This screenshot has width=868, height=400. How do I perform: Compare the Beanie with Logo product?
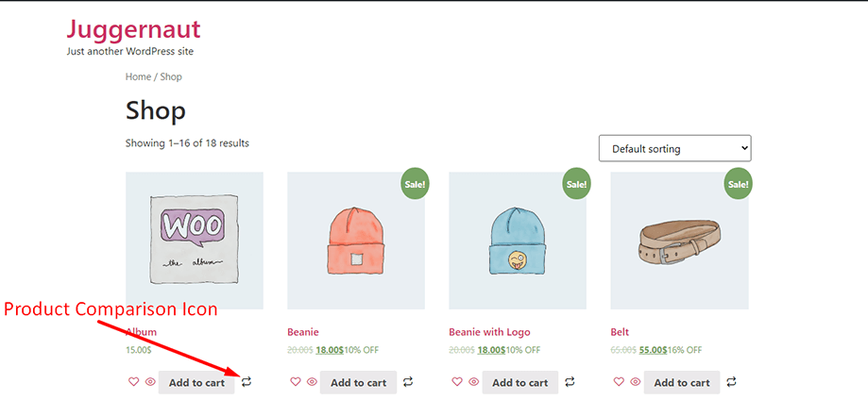point(570,382)
